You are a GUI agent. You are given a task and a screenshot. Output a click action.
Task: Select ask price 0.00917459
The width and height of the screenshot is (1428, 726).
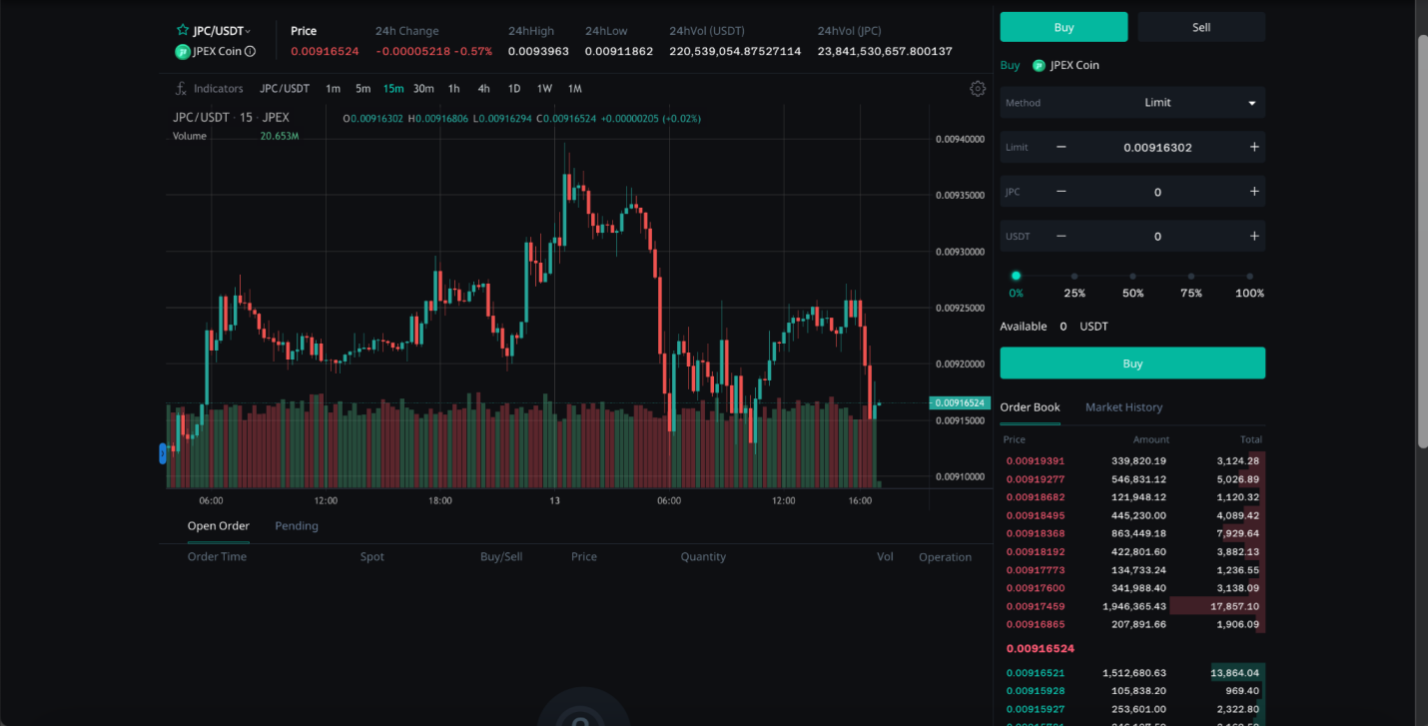click(1035, 606)
